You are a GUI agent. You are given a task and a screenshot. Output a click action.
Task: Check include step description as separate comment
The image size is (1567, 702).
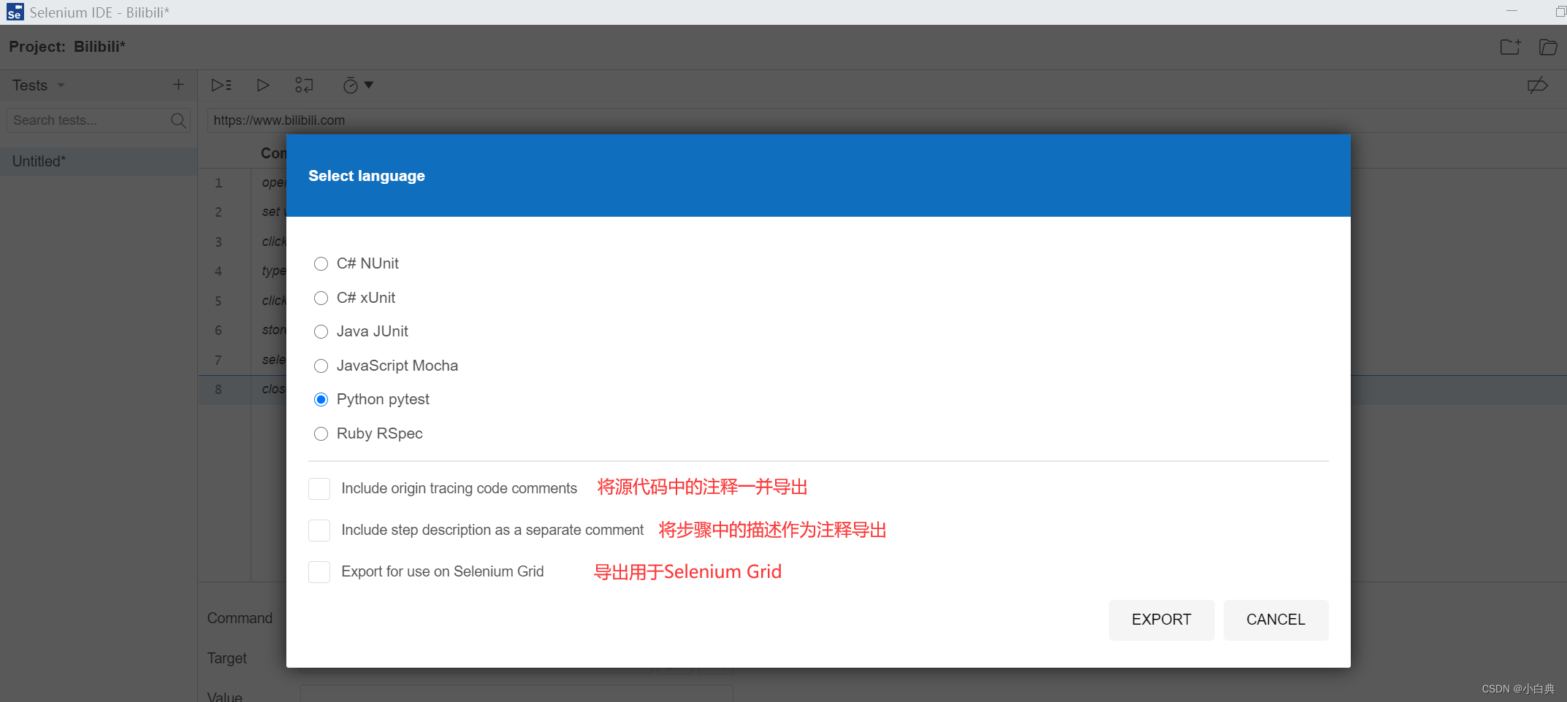[x=319, y=530]
